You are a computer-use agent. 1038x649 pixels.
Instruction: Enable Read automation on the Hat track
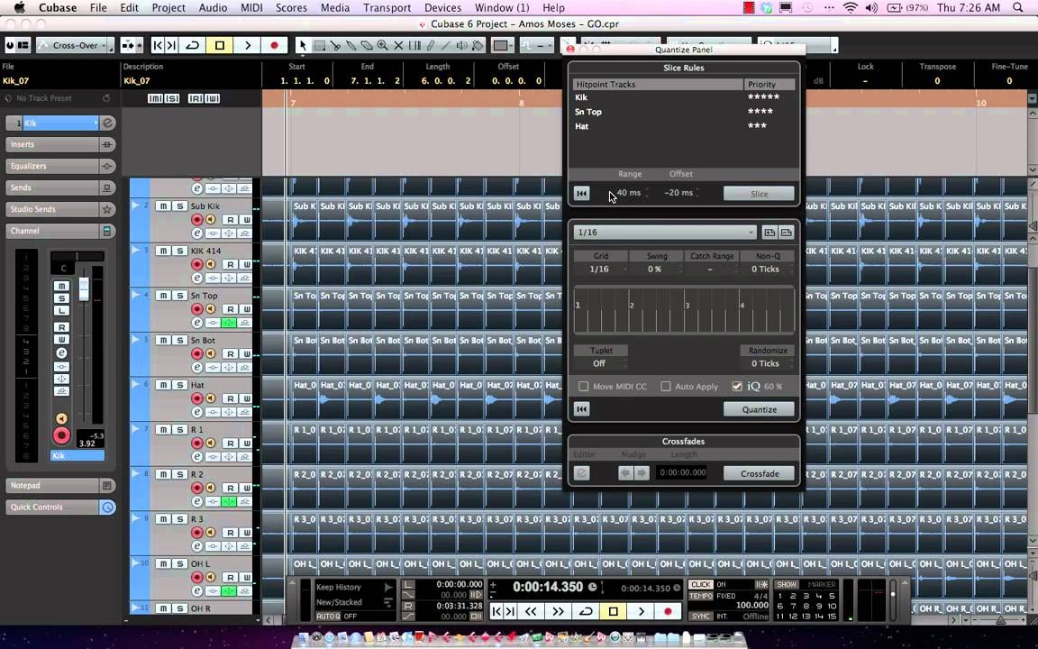(x=230, y=398)
